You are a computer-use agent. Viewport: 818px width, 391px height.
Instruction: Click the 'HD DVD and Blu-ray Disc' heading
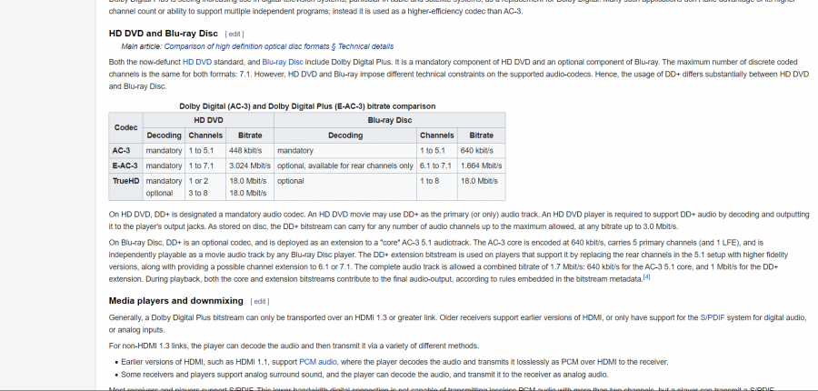164,34
